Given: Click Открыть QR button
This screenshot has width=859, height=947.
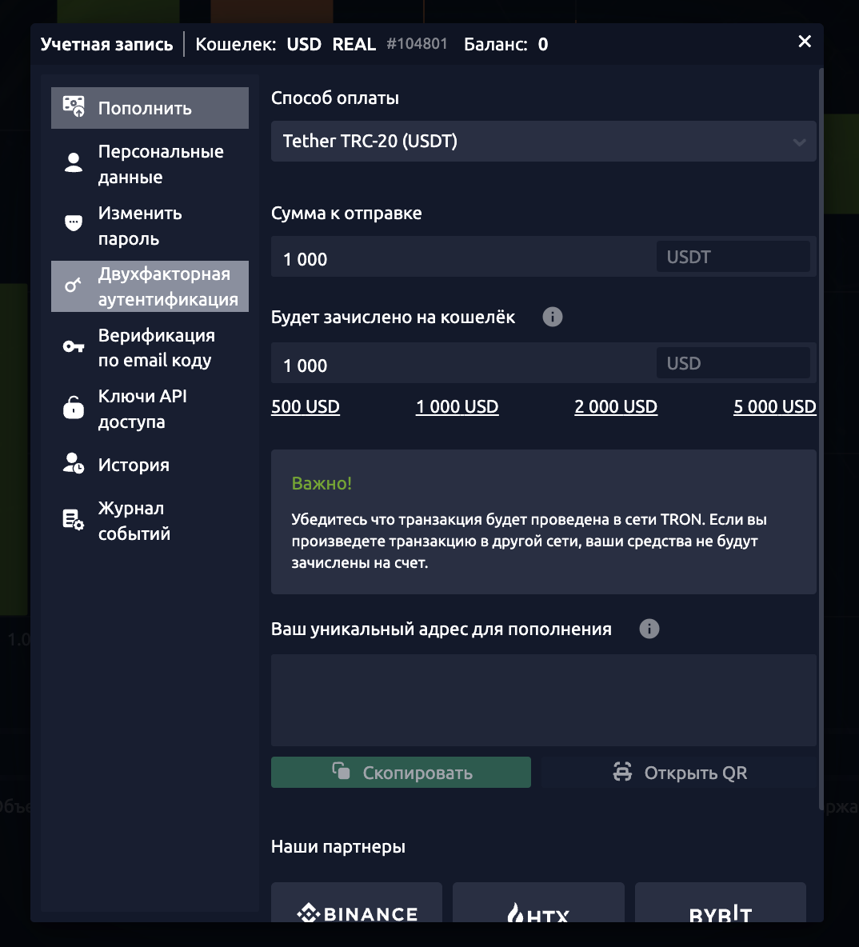Looking at the screenshot, I should 680,773.
